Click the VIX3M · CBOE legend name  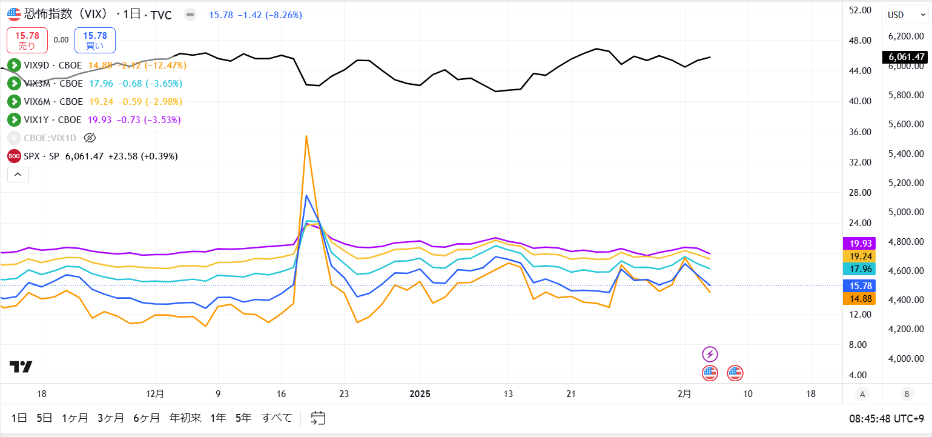point(53,83)
